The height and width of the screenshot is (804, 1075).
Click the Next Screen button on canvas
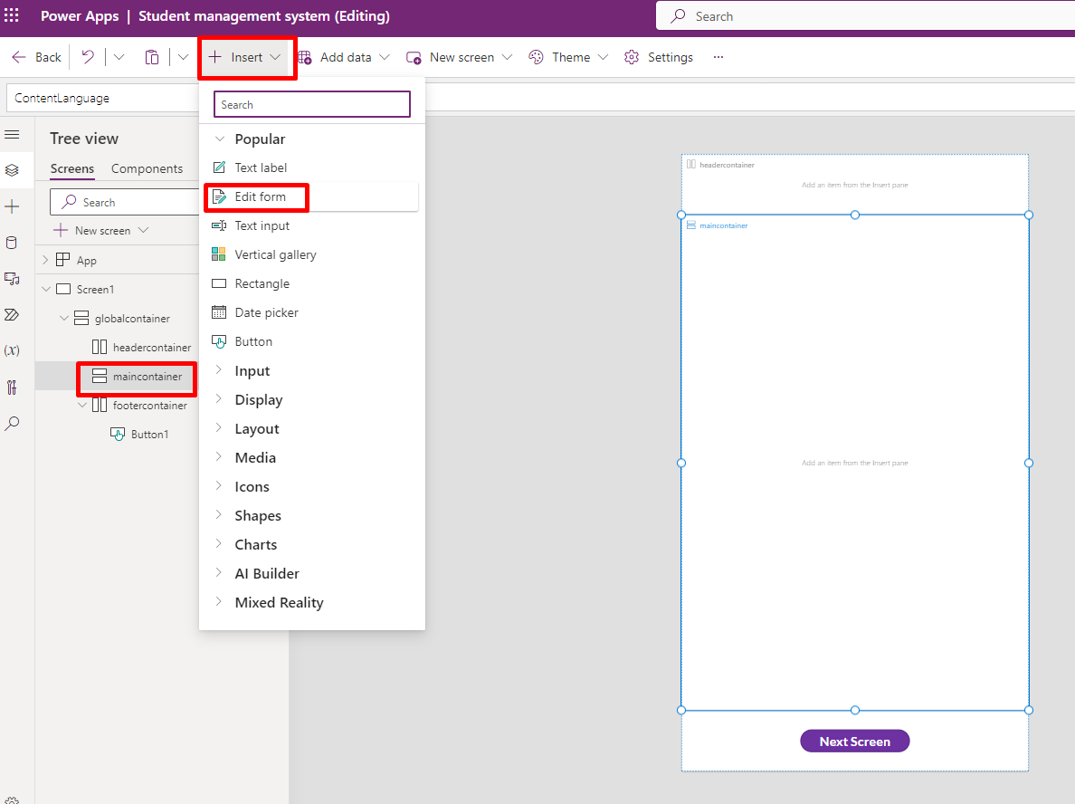coord(854,741)
